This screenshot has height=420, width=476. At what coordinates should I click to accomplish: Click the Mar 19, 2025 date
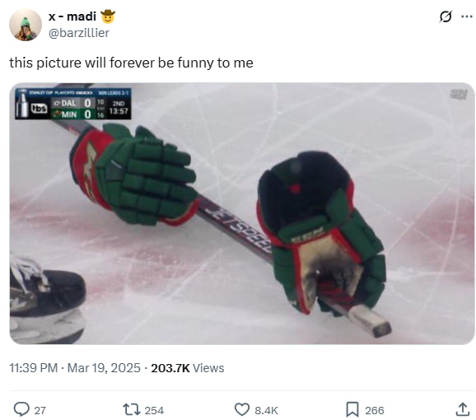pos(104,368)
